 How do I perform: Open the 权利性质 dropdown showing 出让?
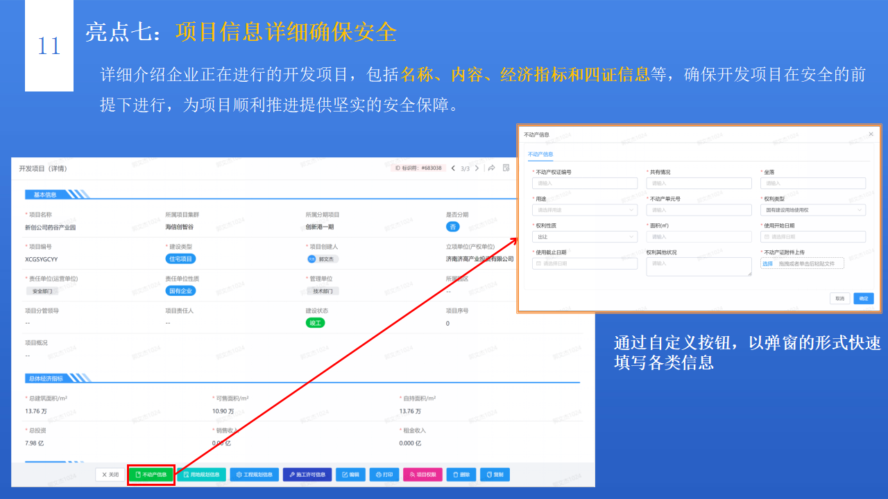tap(585, 236)
